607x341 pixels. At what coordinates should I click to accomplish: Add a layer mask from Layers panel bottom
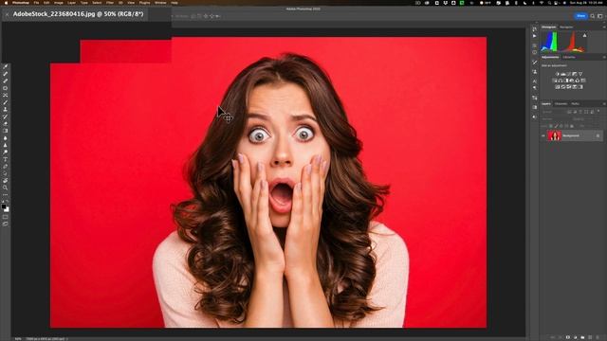(x=568, y=337)
